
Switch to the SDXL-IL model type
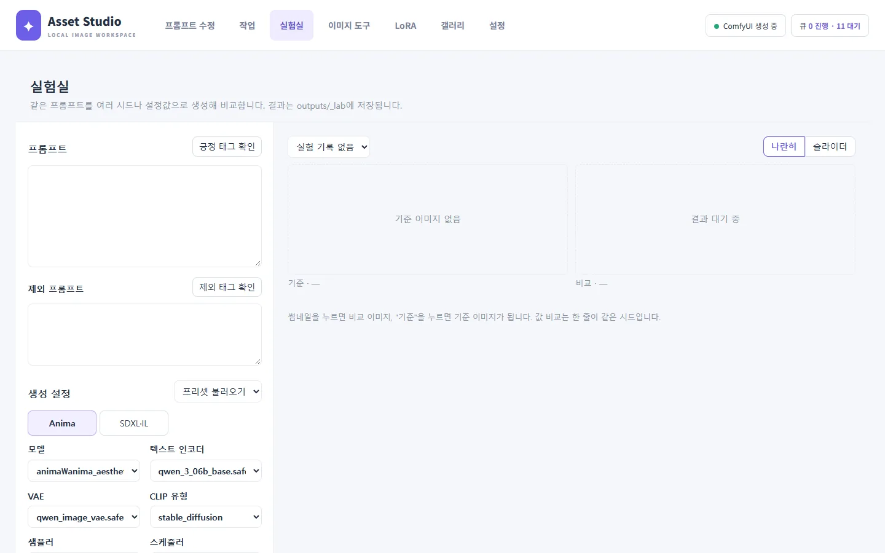pos(134,423)
